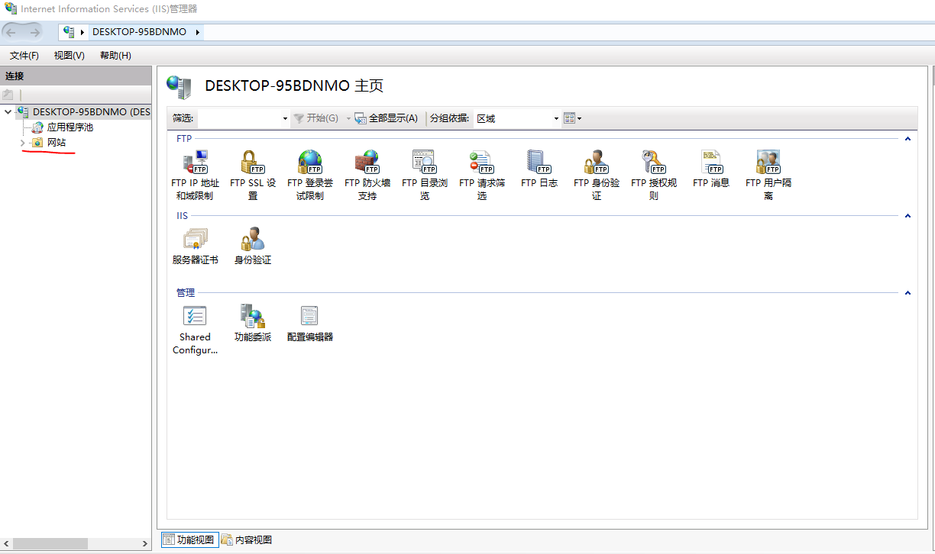The image size is (935, 554).
Task: Open FTP 目录浏览 feature
Action: [x=425, y=175]
